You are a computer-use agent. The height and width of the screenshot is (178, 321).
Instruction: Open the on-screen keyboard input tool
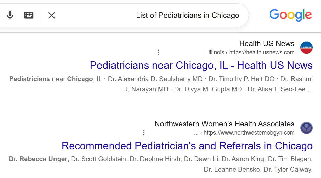tap(29, 15)
